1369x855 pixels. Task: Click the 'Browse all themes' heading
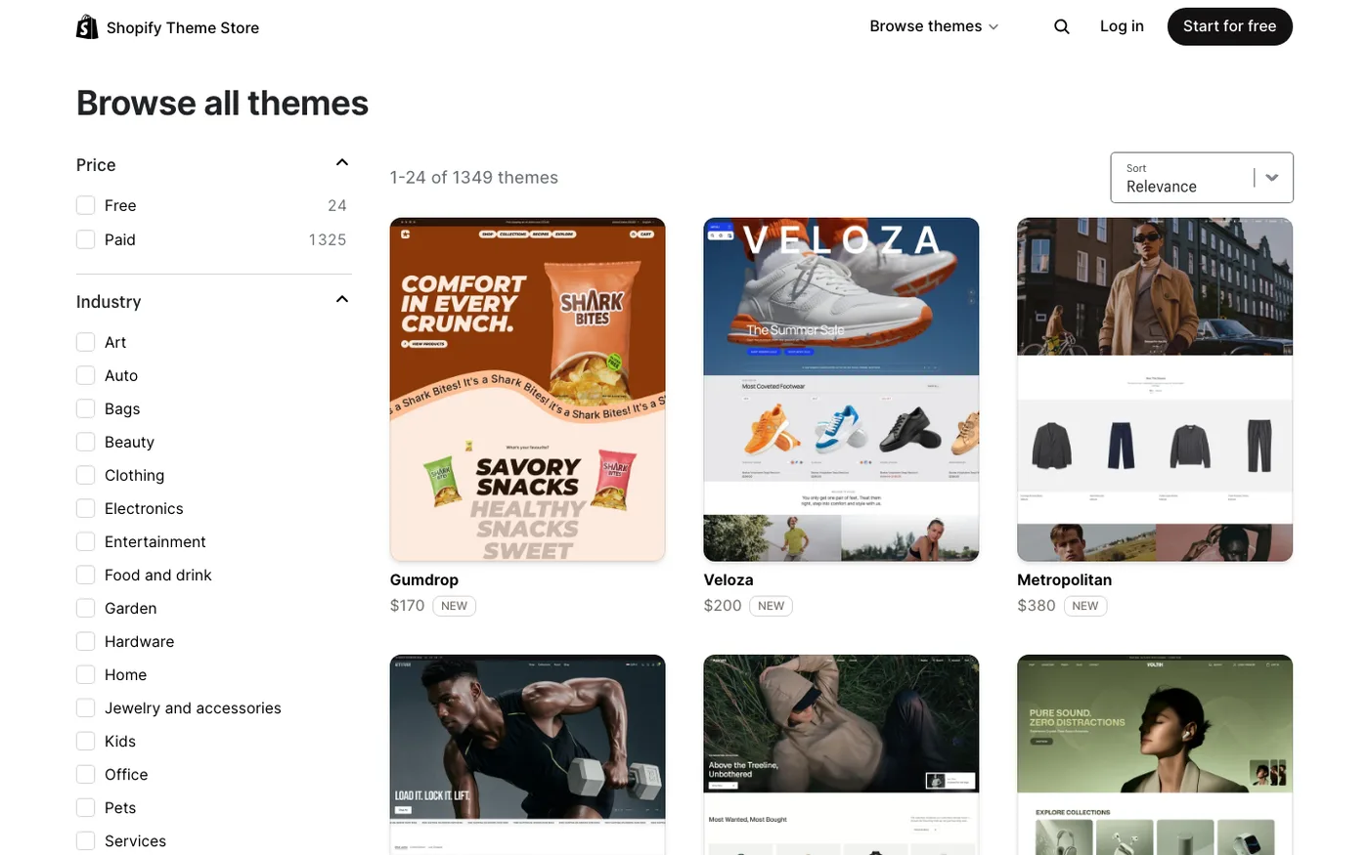coord(223,103)
